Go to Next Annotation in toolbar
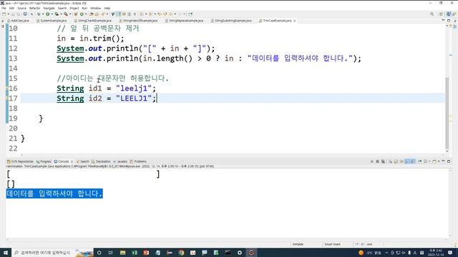This screenshot has width=458, height=257. (142, 14)
